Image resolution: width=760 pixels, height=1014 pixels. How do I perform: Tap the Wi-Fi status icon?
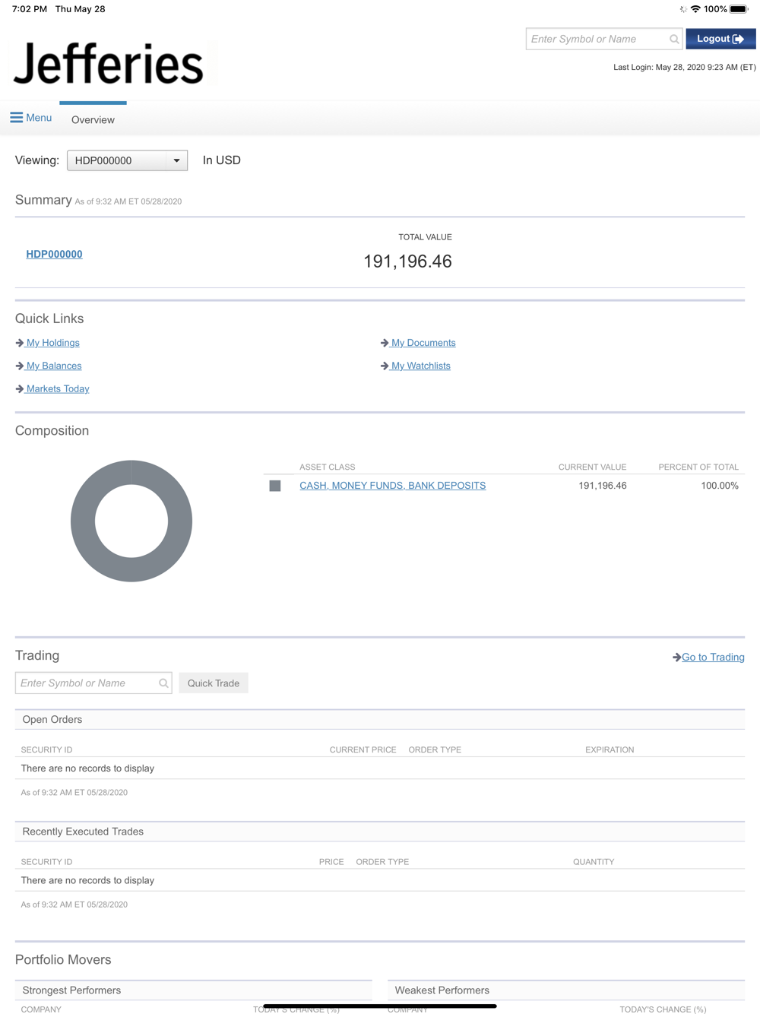point(695,9)
